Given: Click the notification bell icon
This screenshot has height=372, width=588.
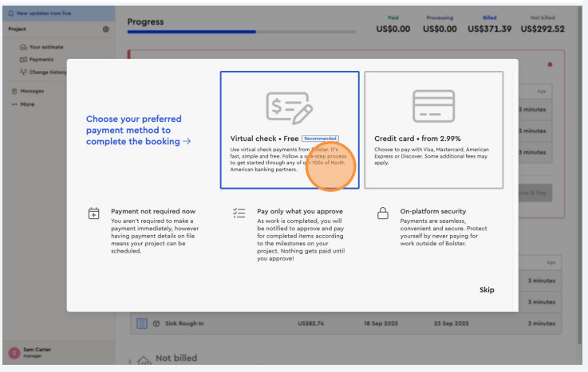Looking at the screenshot, I should click(x=10, y=14).
